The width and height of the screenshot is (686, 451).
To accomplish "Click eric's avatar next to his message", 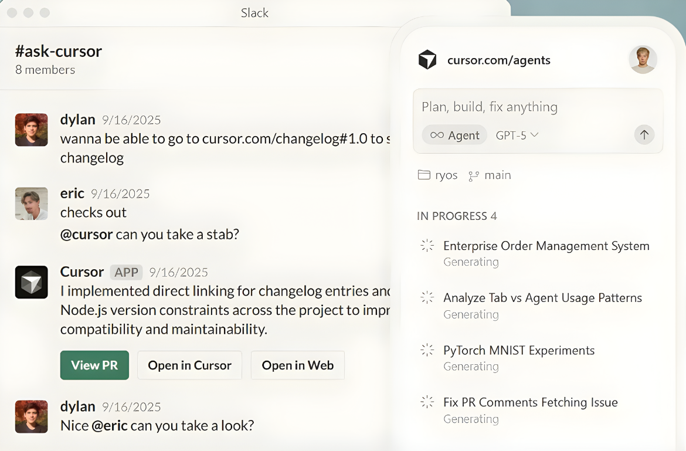I will point(31,204).
